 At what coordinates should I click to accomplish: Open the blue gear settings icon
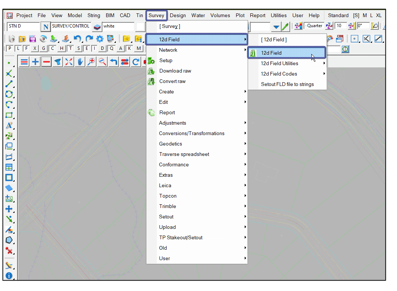(100, 39)
